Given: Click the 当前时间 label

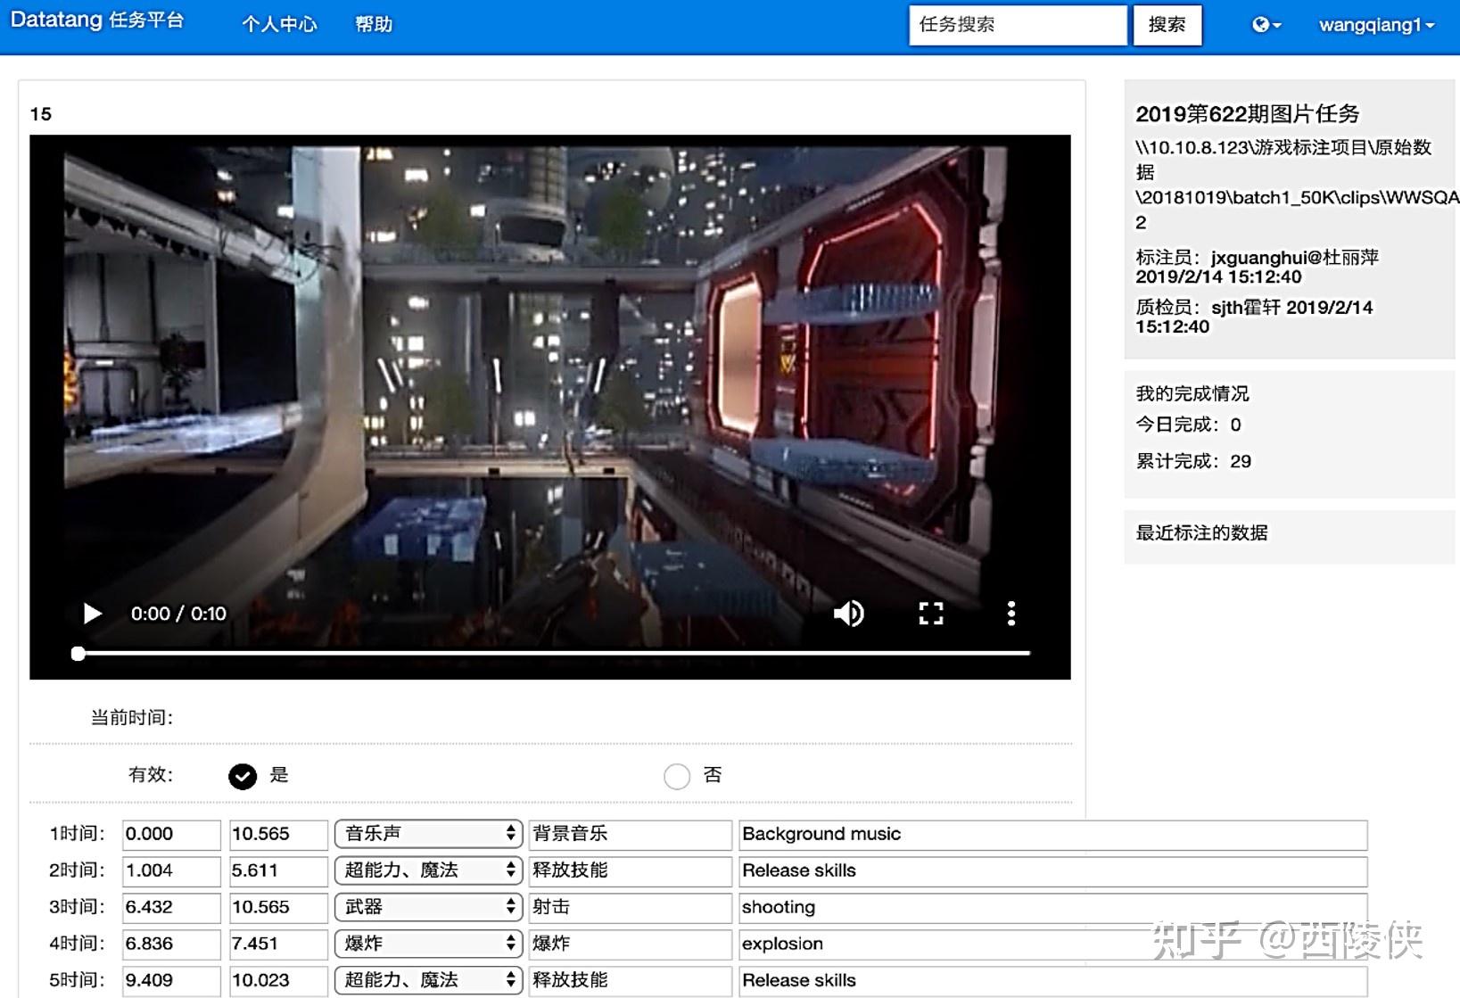Looking at the screenshot, I should point(132,718).
